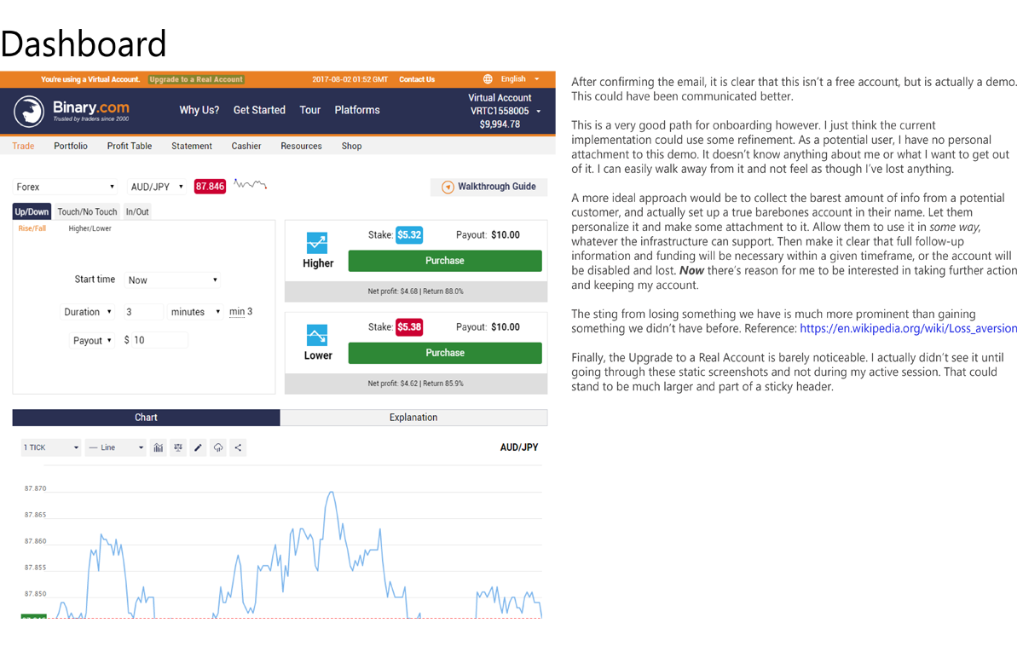This screenshot has width=1023, height=646.
Task: Open the Resources menu item
Action: (302, 146)
